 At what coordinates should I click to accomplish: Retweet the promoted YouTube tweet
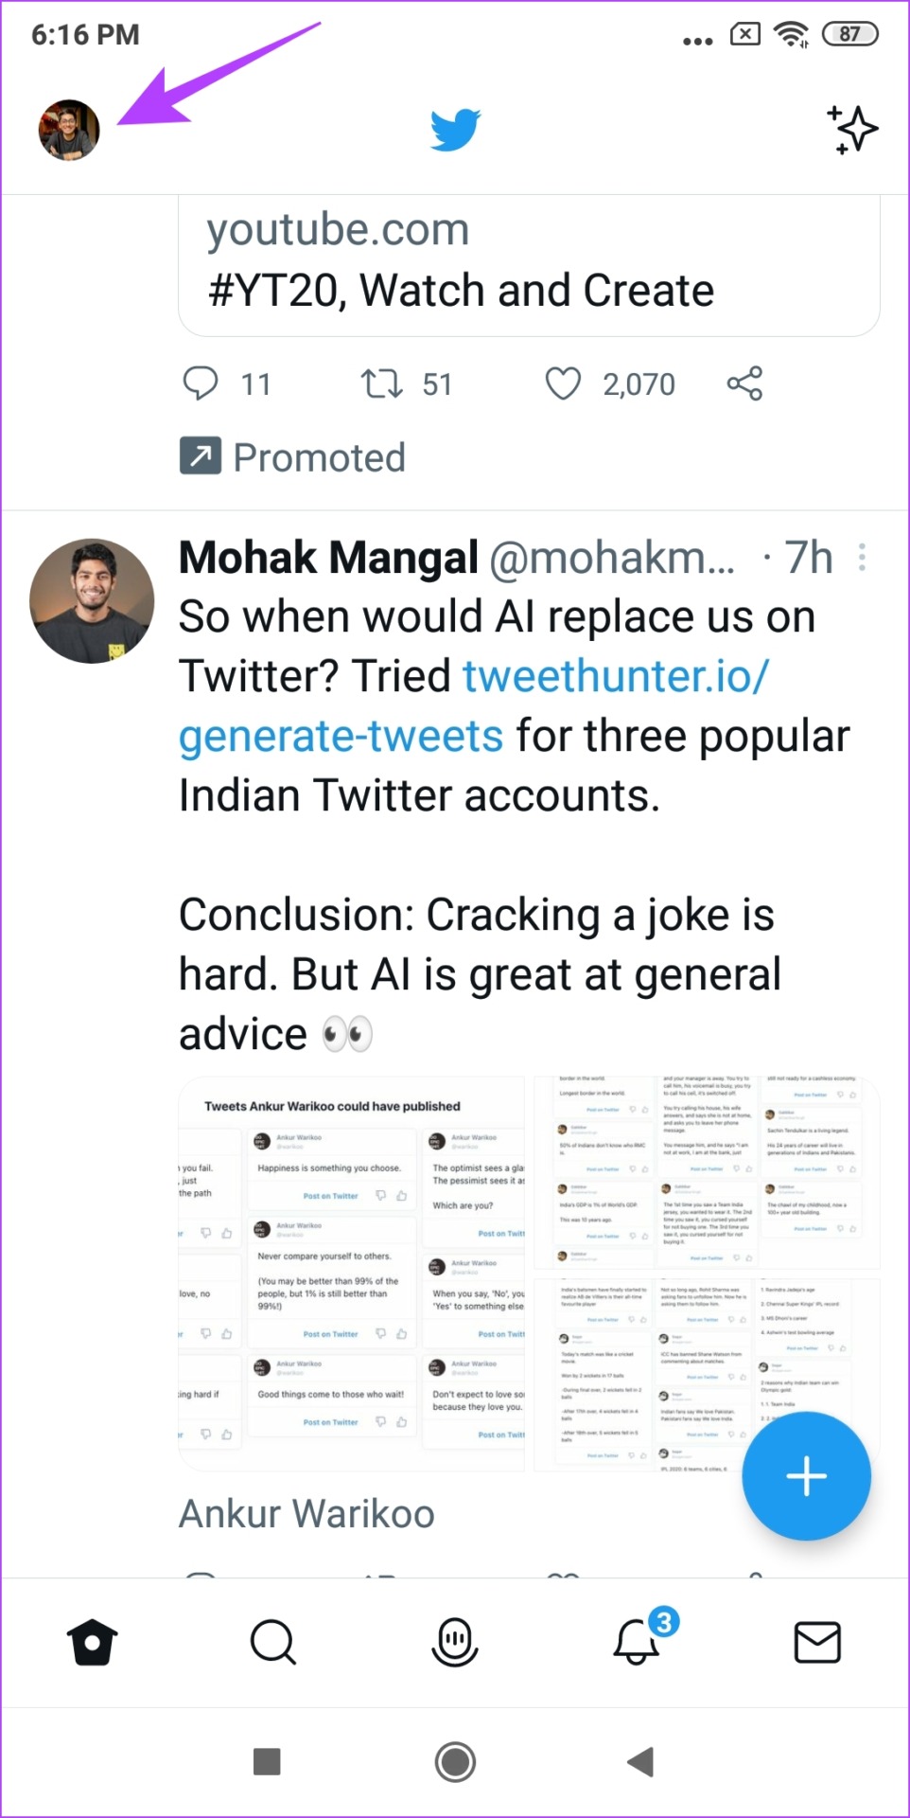381,383
